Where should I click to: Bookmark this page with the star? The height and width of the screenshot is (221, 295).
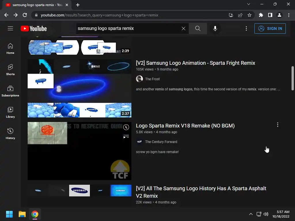(x=249, y=15)
